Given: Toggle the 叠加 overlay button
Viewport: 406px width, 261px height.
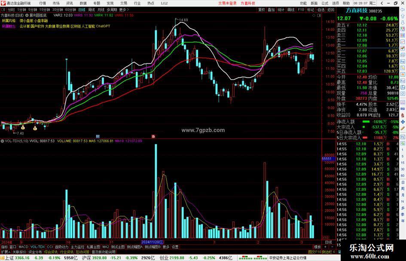Looking at the screenshot, I should (x=271, y=9).
